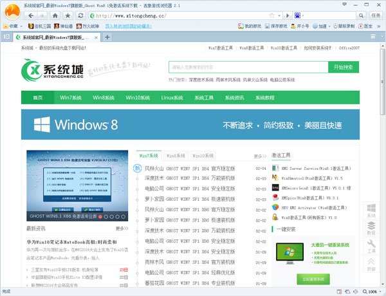Click the GHOST WIN8.1 X86 slideshow image
This screenshot has height=296, width=386.
tap(77, 186)
